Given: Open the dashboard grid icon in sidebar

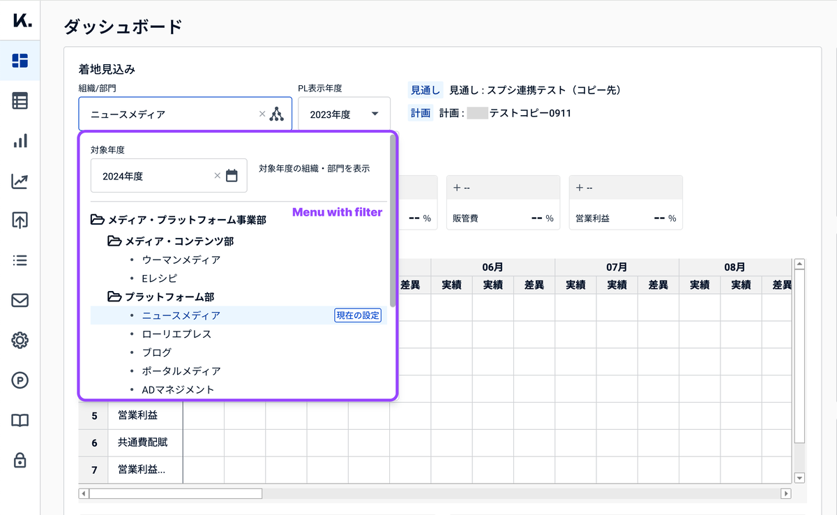Looking at the screenshot, I should [20, 61].
